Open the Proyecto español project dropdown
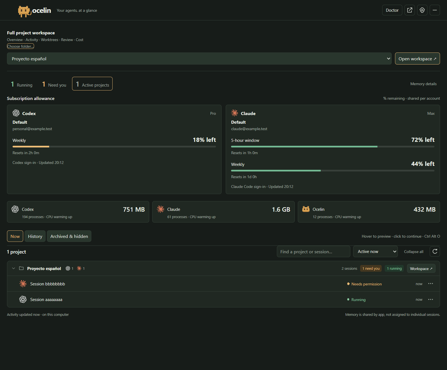This screenshot has width=447, height=370. pyautogui.click(x=199, y=59)
